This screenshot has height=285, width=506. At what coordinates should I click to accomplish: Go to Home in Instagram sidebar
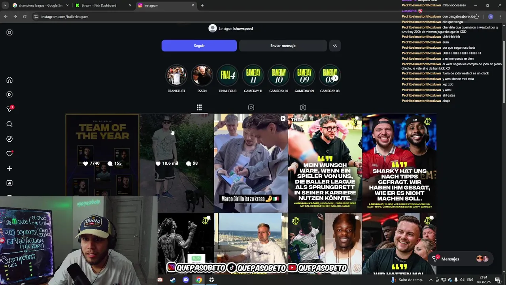pos(9,80)
